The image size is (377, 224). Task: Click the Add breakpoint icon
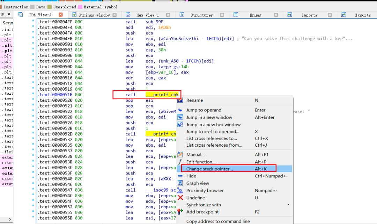coord(180,212)
